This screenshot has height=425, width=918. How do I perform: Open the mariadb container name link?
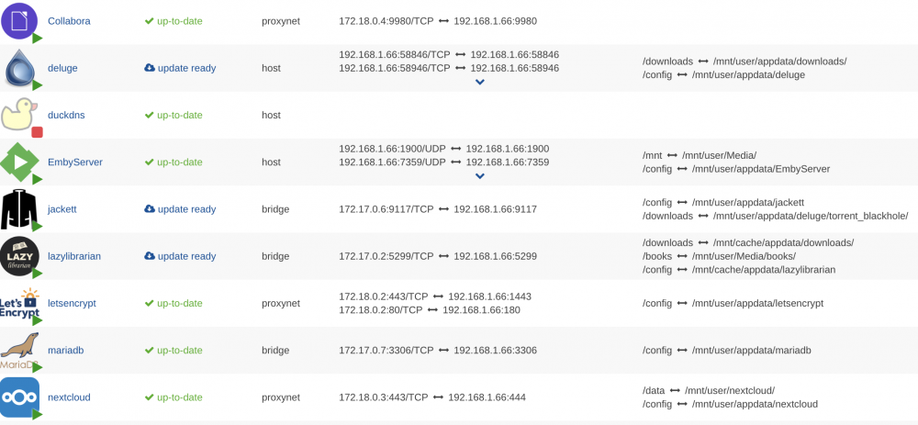click(66, 350)
